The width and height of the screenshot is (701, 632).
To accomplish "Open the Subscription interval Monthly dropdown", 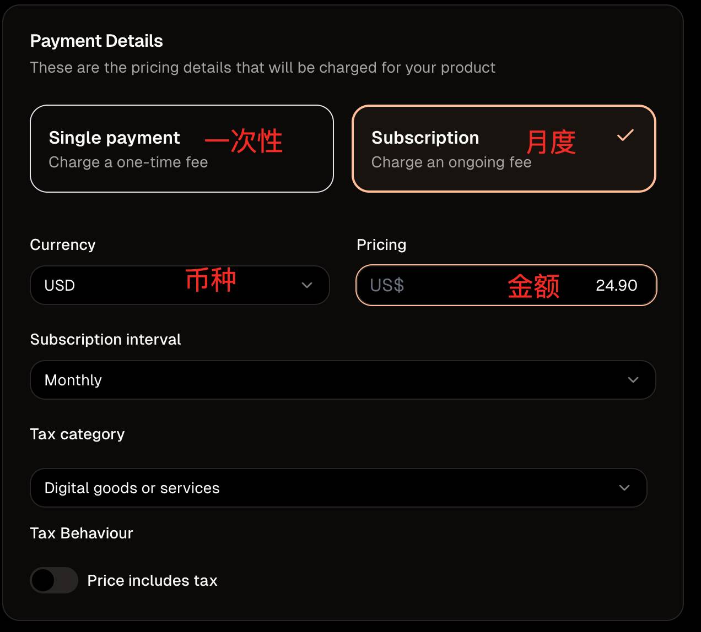I will [x=342, y=380].
